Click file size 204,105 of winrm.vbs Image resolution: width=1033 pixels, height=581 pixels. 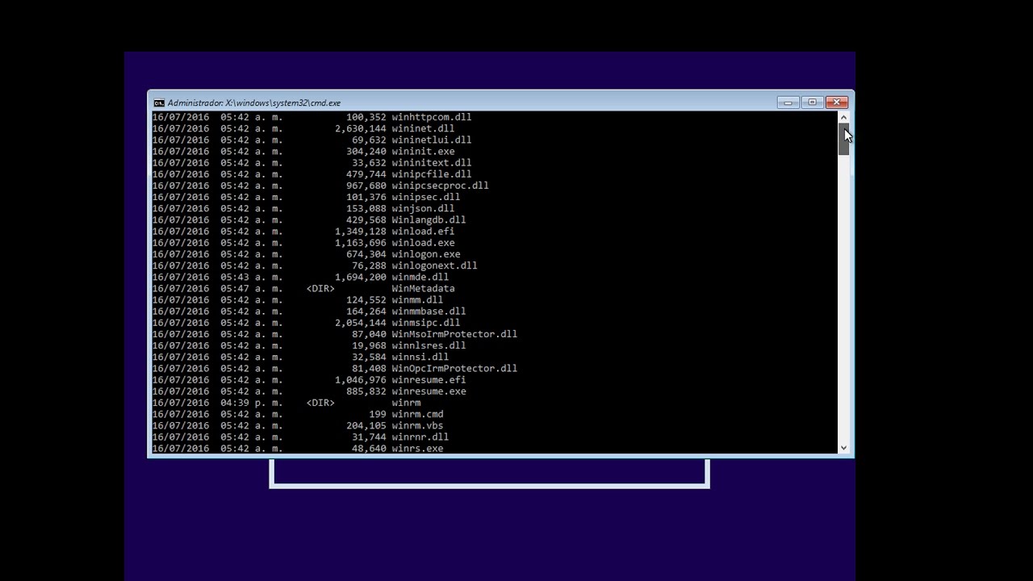click(x=366, y=425)
